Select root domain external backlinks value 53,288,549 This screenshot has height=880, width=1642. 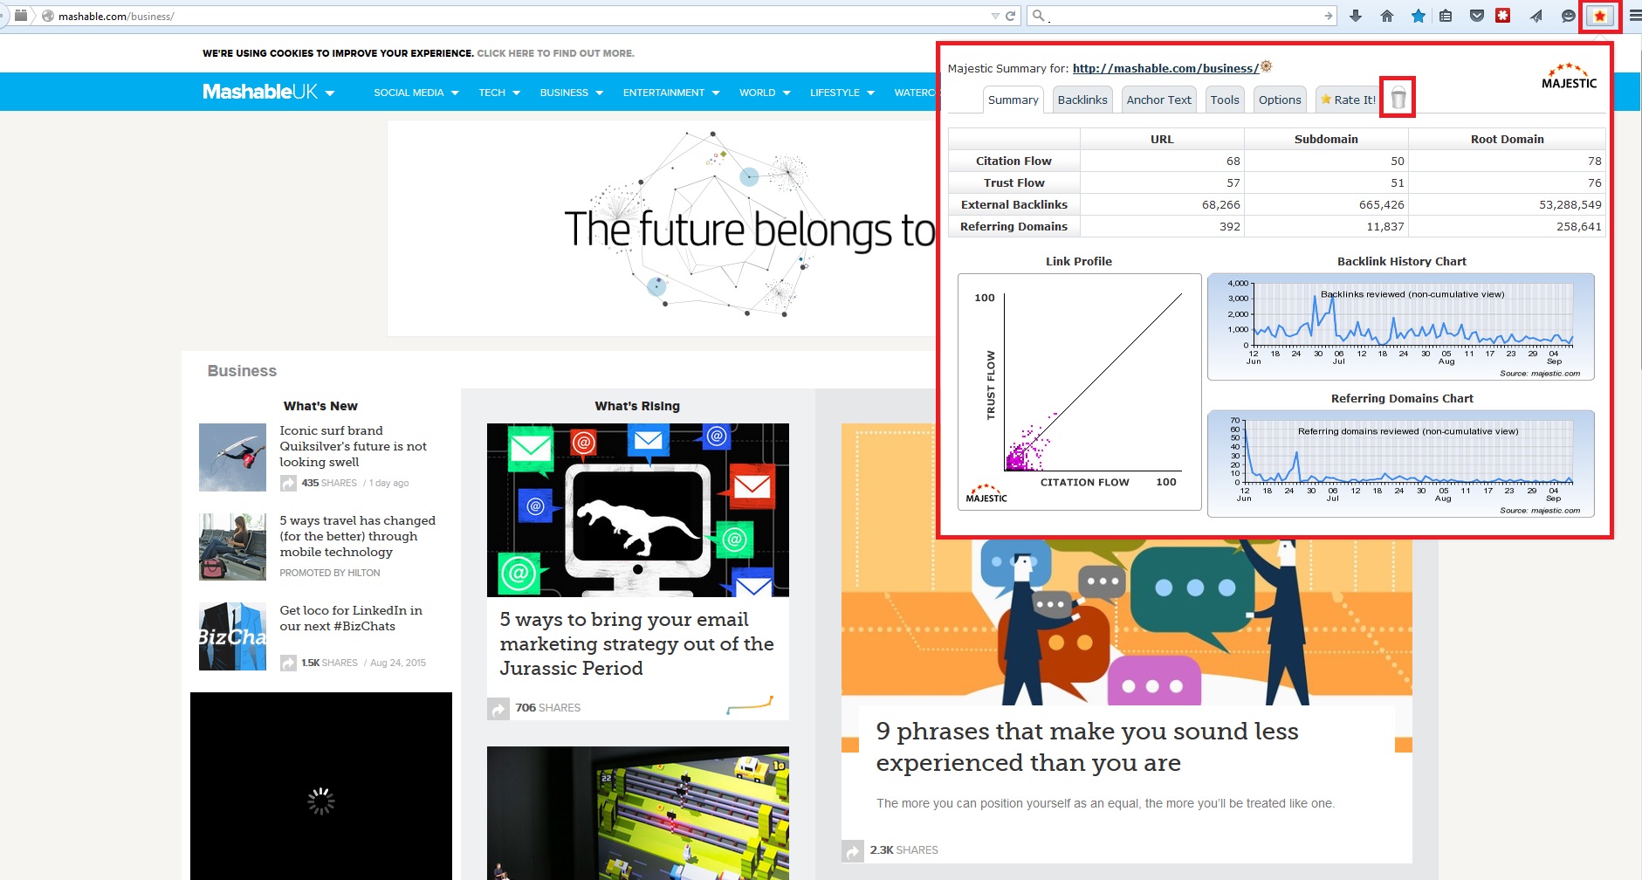1570,204
